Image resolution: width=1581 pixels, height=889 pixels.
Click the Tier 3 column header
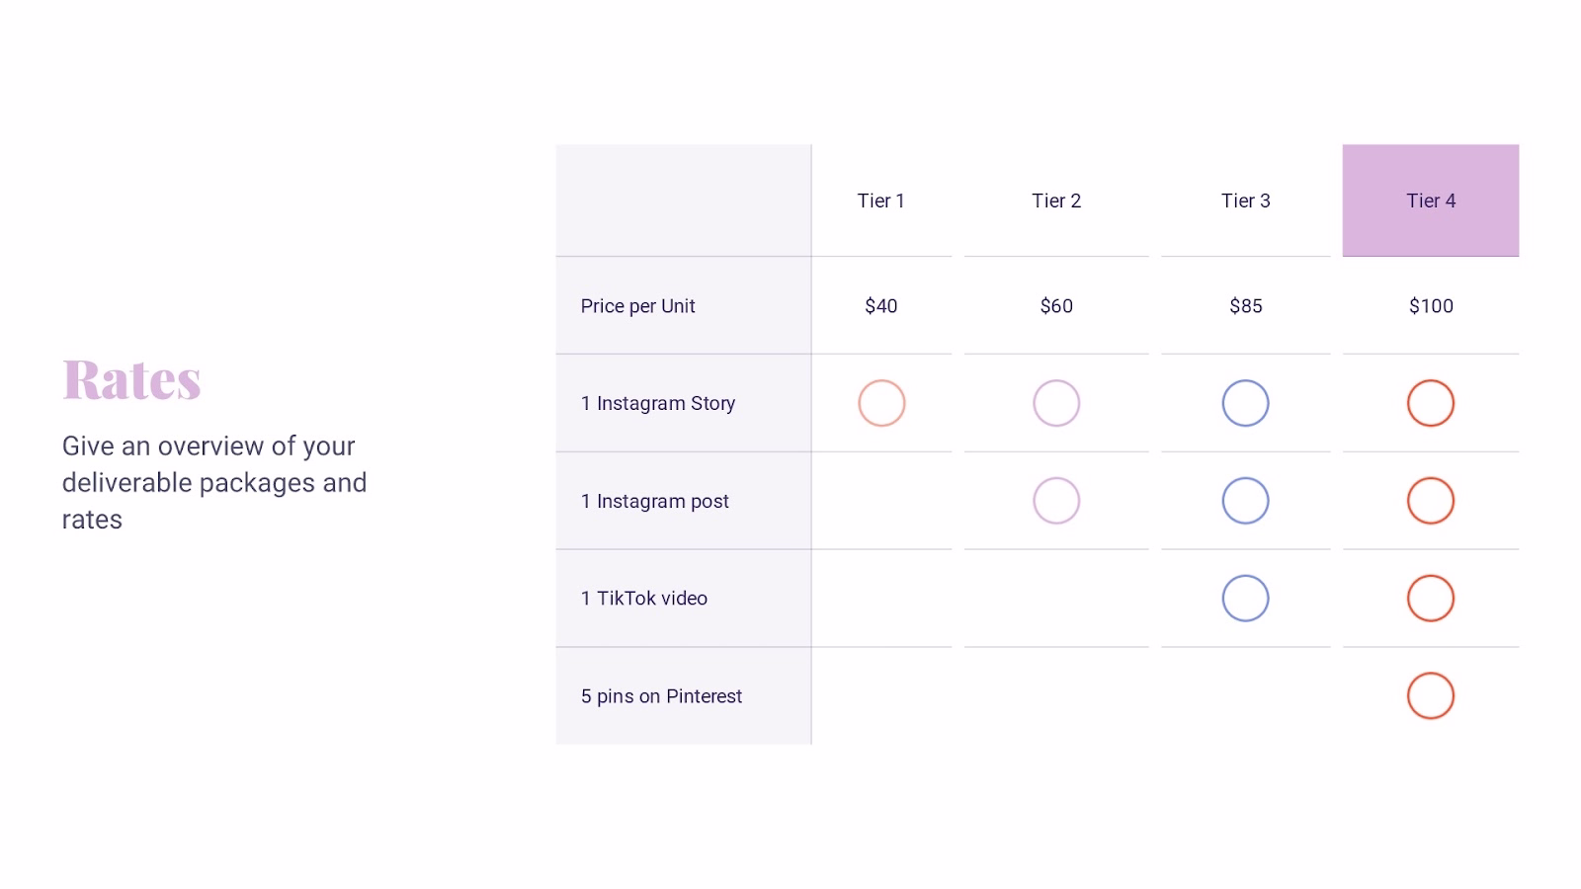click(x=1245, y=201)
